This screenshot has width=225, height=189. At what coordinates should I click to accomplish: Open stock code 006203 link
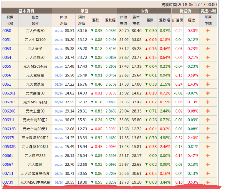pos(9,102)
